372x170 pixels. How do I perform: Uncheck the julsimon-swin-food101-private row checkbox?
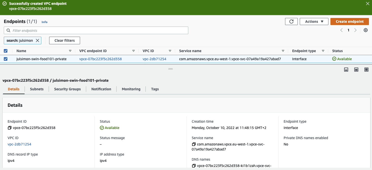pyautogui.click(x=6, y=59)
